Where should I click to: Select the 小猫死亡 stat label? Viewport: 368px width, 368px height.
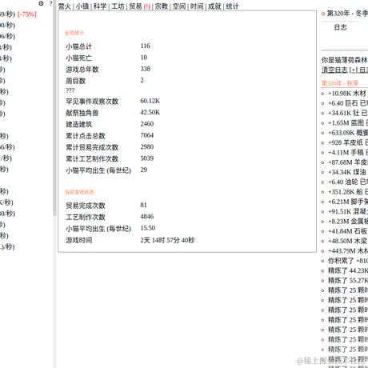click(x=79, y=58)
